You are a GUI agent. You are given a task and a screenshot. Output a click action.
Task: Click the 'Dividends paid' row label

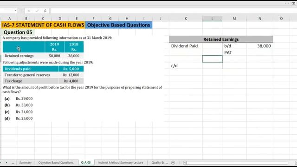point(18,69)
